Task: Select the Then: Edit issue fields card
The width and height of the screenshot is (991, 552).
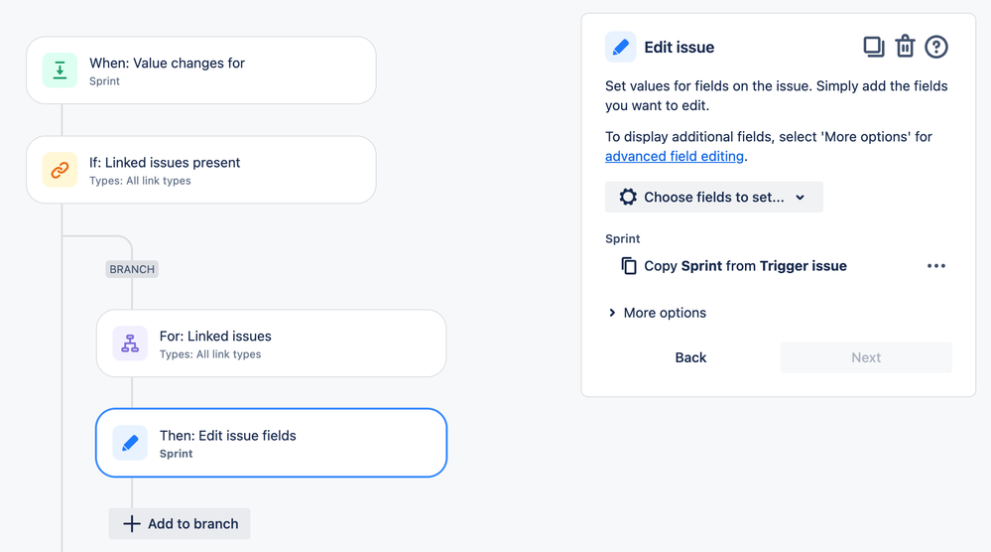Action: click(271, 443)
